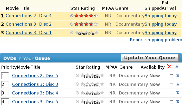Viewport: 182px width, 106px height.
Task: Click the 'not interested' icon for Connections 3: Disc 2
Action: 72,24
